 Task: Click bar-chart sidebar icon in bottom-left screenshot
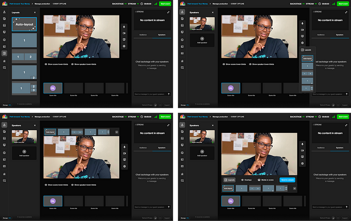(4, 174)
